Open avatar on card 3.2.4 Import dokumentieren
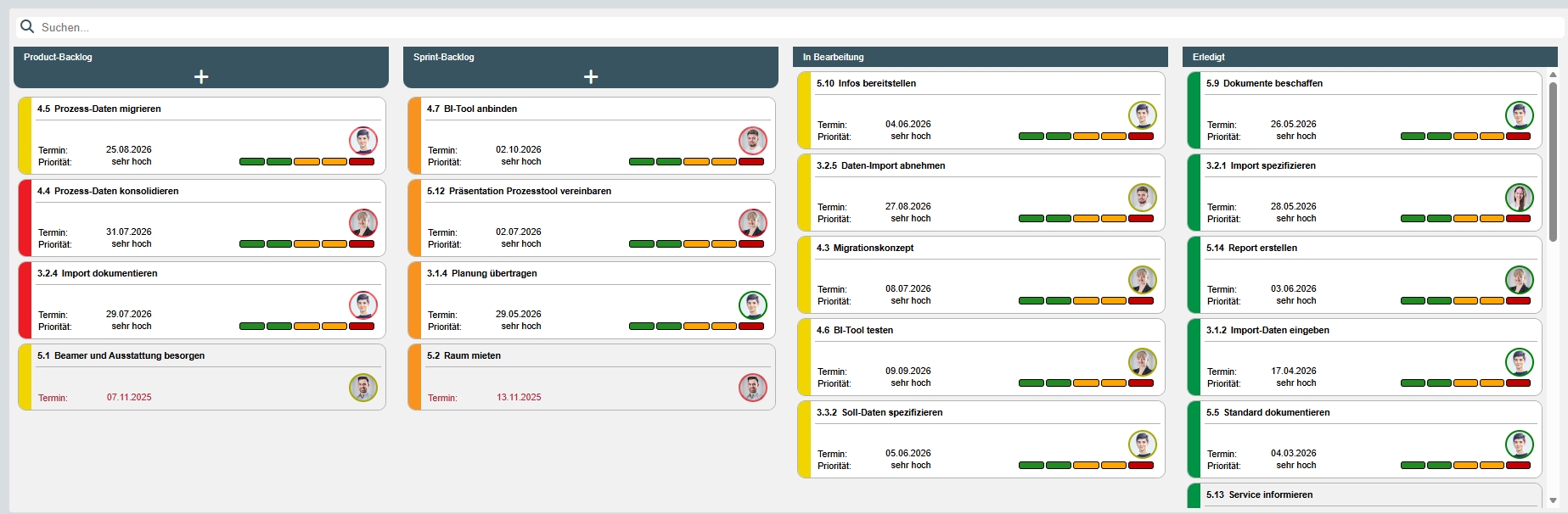 point(363,305)
